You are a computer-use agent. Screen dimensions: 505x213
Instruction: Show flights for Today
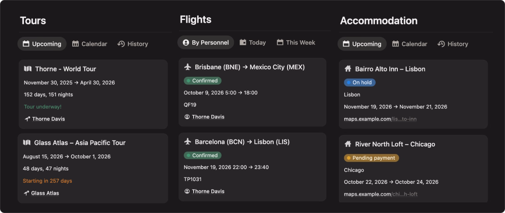pyautogui.click(x=253, y=43)
